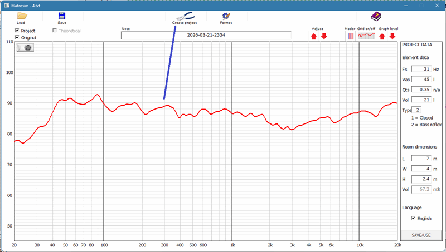Toggle the English language checkbox
Image resolution: width=446 pixels, height=252 pixels.
click(x=413, y=218)
